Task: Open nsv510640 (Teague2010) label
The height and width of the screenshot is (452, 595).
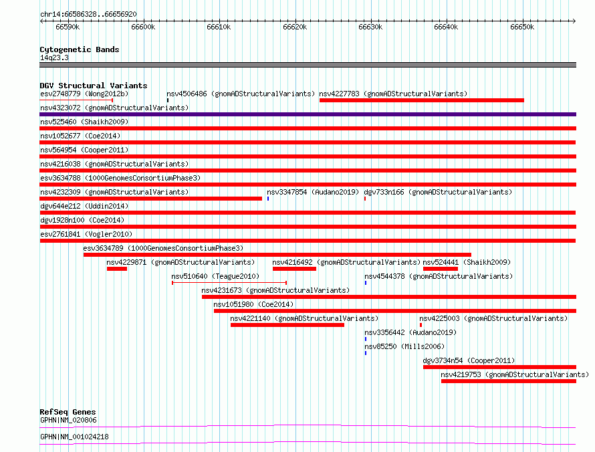Action: [x=215, y=276]
